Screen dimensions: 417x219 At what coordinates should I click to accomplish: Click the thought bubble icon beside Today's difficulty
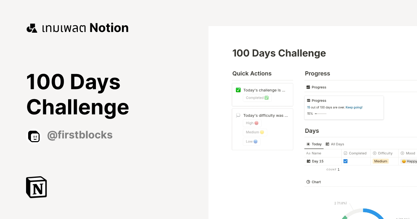[238, 115]
